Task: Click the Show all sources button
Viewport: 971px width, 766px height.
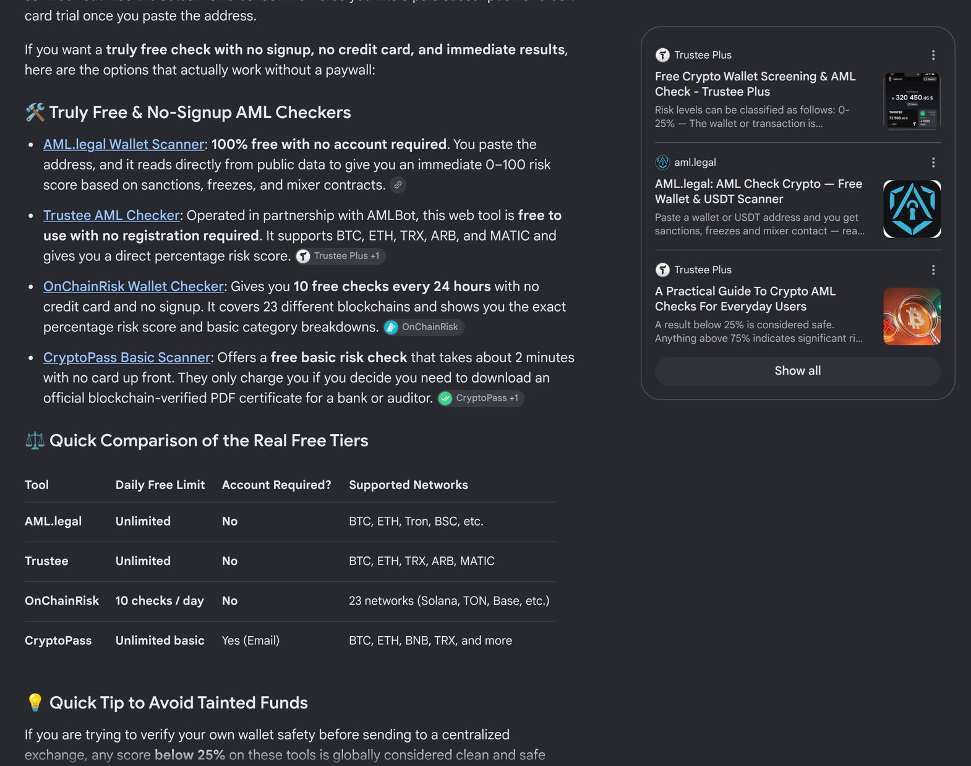Action: [x=798, y=371]
